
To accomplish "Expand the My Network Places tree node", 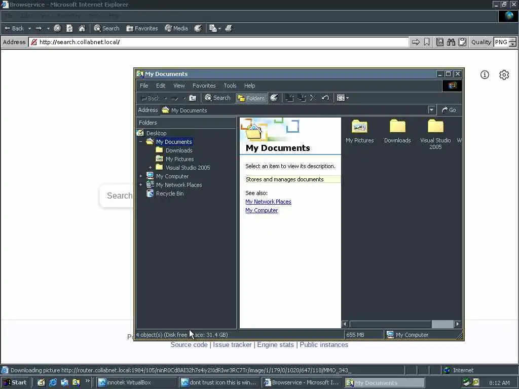I will (x=141, y=185).
